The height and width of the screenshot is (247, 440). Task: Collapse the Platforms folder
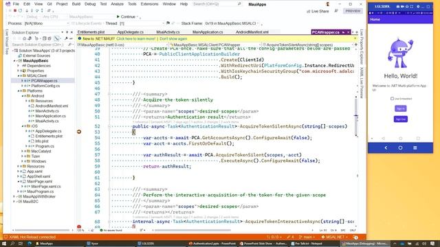19,91
